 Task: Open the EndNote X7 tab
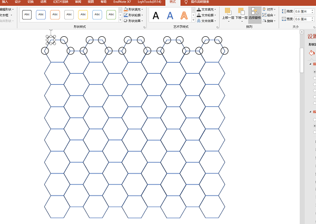click(122, 2)
